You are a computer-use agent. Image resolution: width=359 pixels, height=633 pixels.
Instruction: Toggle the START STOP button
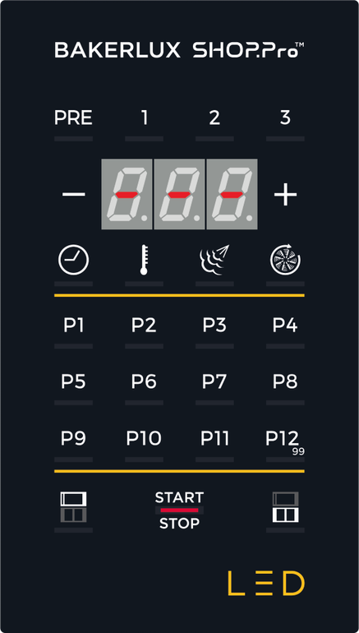[x=179, y=511]
